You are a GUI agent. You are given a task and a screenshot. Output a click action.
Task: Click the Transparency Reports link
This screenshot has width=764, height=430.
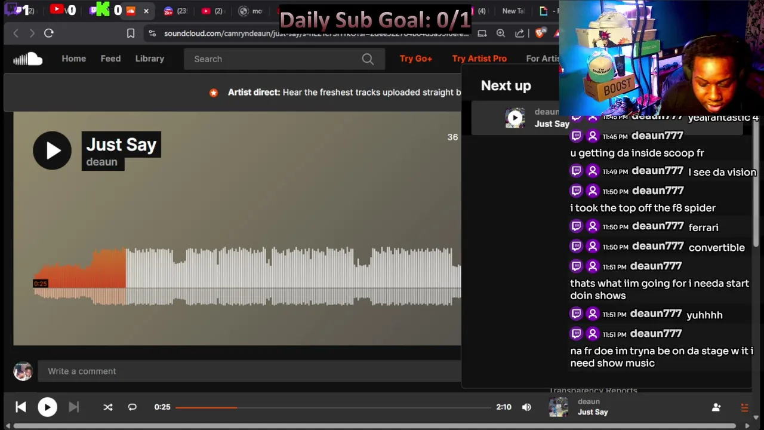pyautogui.click(x=593, y=390)
